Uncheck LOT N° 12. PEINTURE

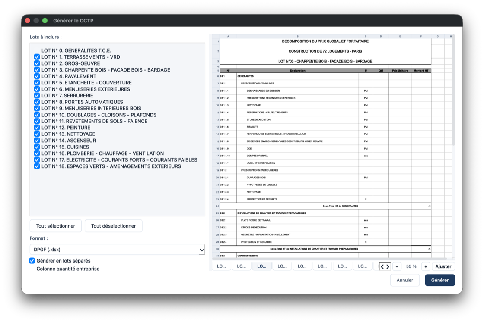click(37, 128)
